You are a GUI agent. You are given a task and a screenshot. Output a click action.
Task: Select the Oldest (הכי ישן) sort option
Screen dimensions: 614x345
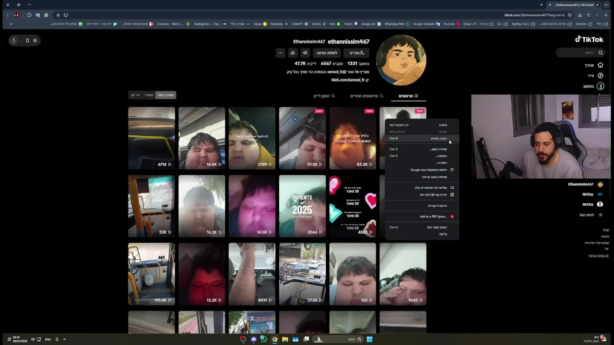click(x=135, y=95)
